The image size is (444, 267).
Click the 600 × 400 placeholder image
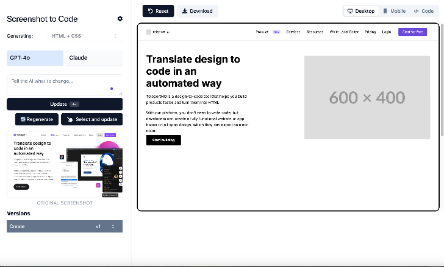coord(367,97)
